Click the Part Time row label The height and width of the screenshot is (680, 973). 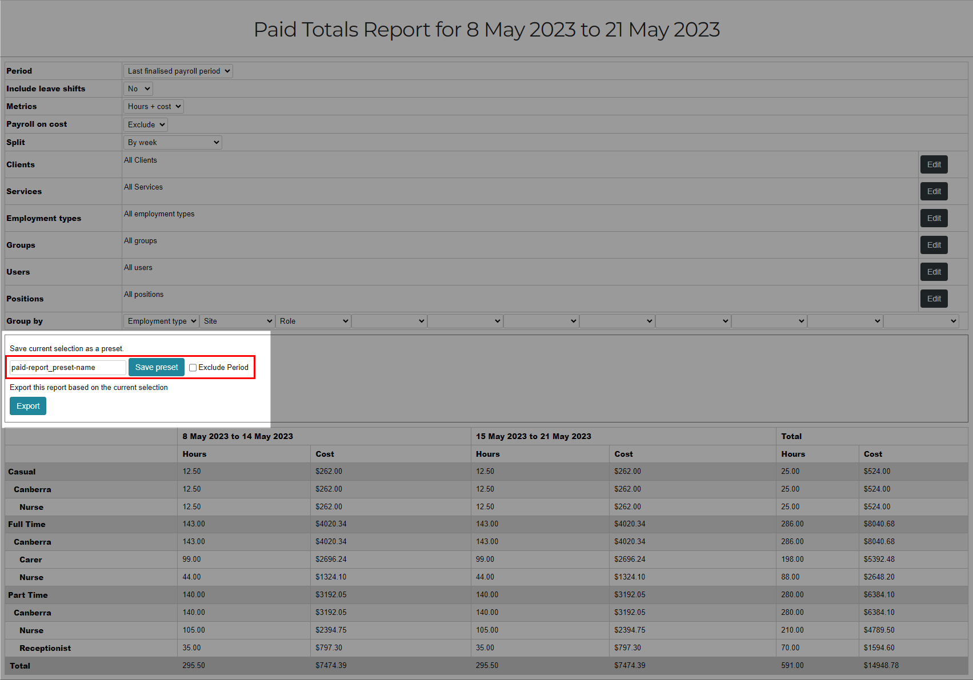[x=28, y=595]
